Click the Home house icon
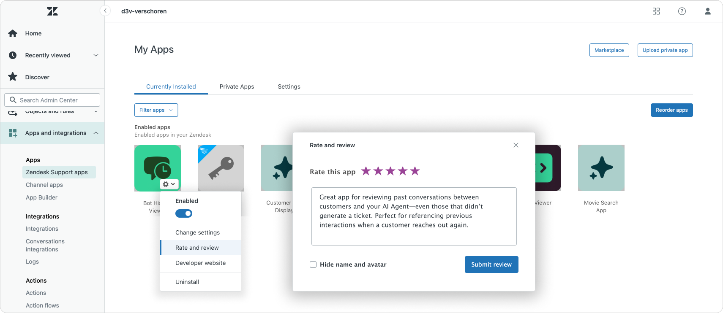Viewport: 723px width, 313px height. coord(13,33)
